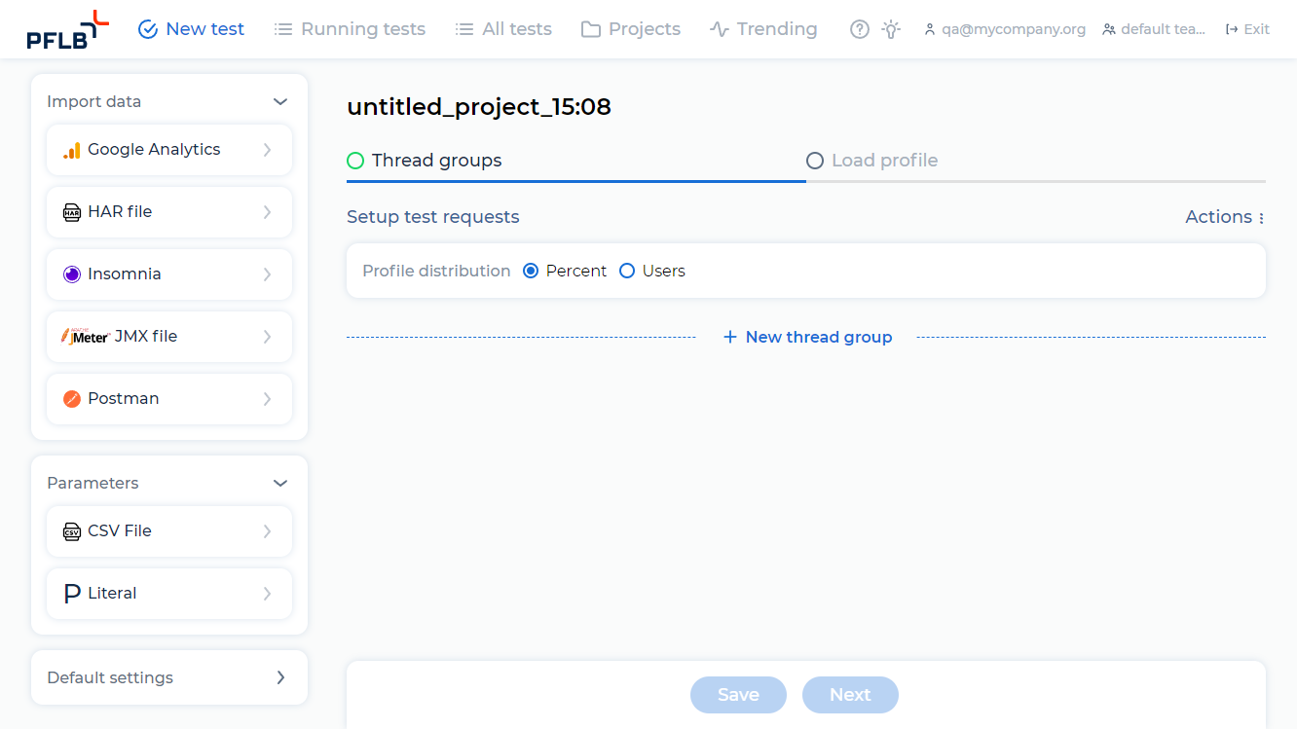Image resolution: width=1297 pixels, height=729 pixels.
Task: Expand the HAR file row chevron
Action: pos(267,212)
